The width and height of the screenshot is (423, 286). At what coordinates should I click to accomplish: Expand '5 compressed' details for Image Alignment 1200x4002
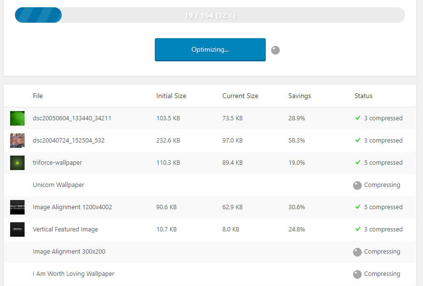pos(383,207)
